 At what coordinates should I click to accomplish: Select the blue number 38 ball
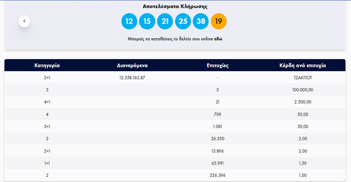(x=200, y=21)
